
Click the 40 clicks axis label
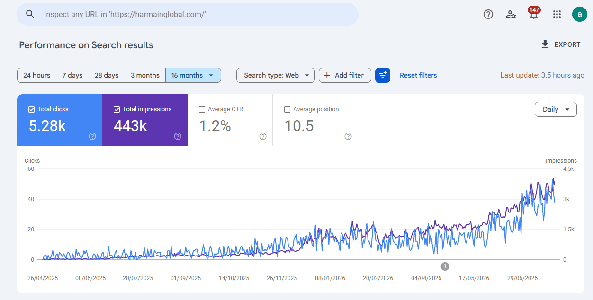click(x=31, y=199)
